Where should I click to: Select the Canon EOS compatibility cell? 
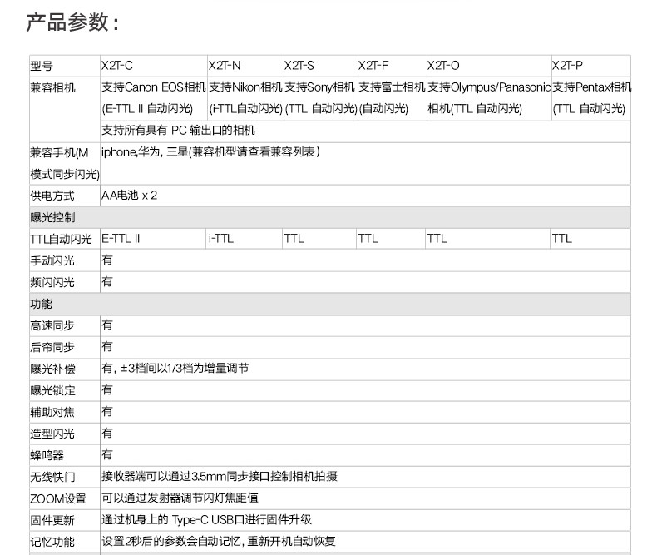pos(154,98)
